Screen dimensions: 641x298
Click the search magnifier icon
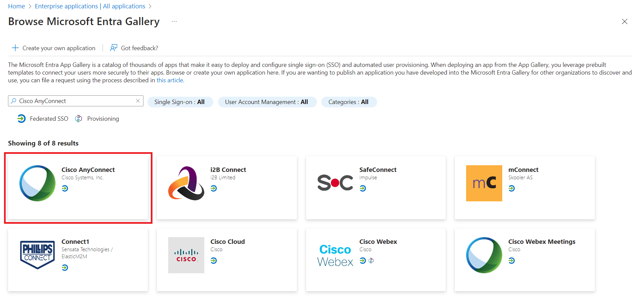pyautogui.click(x=13, y=101)
